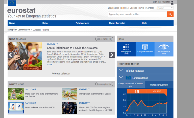Image resolution: width=194 pixels, height=118 pixels.
Task: Click Register link
Action: [166, 2]
